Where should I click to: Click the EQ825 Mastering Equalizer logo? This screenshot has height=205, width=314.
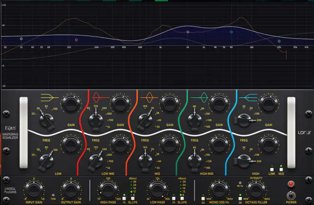tap(10, 132)
